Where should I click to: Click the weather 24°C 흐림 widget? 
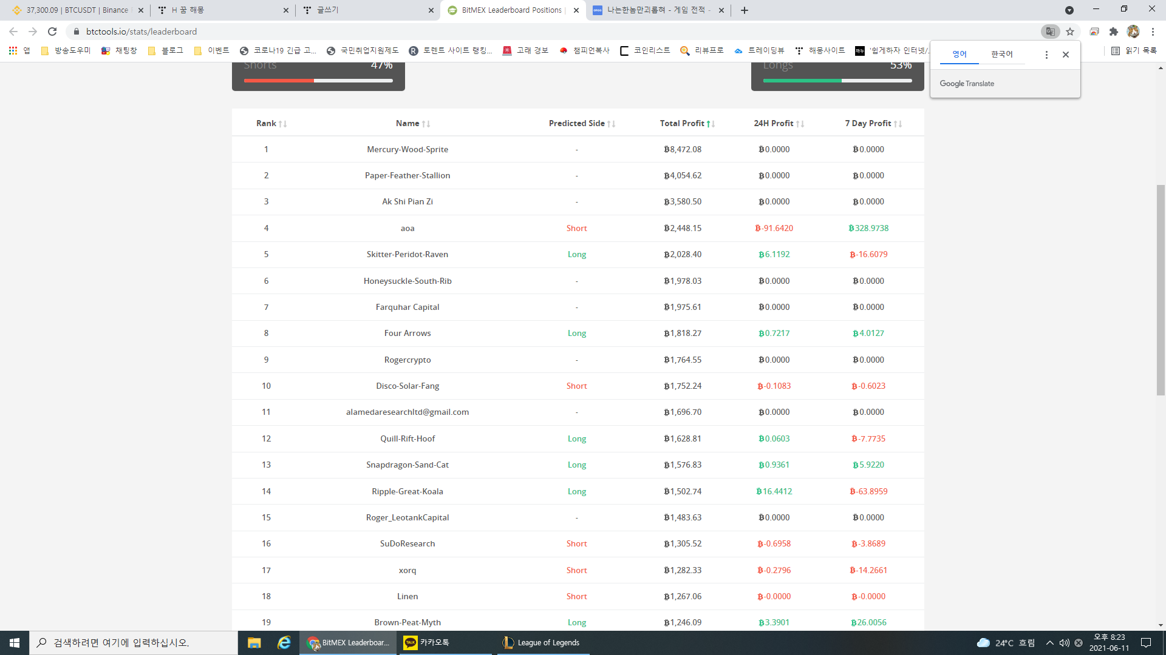coord(1006,643)
